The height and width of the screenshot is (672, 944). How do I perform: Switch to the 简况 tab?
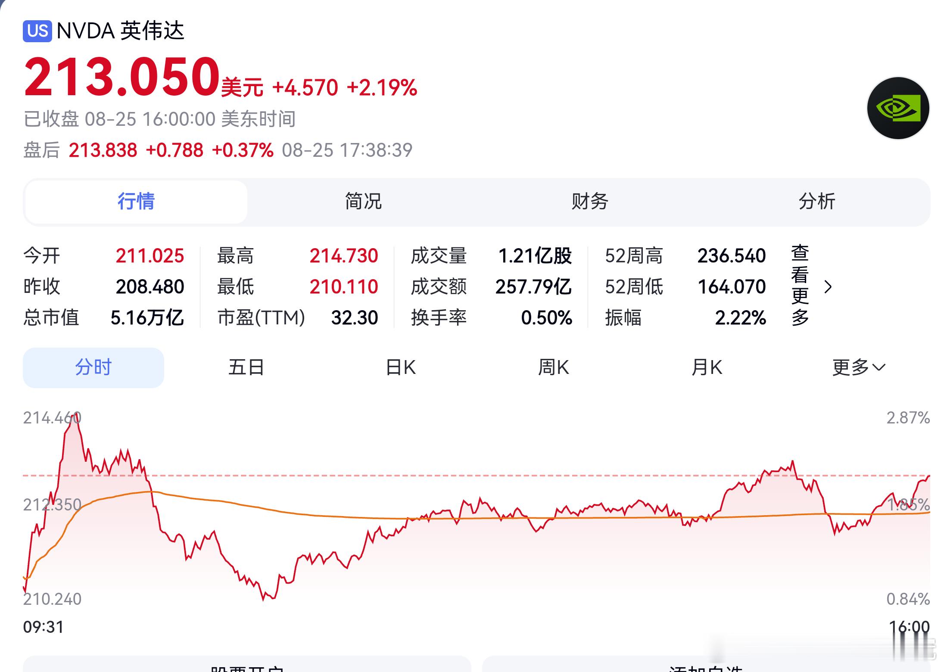coord(363,202)
